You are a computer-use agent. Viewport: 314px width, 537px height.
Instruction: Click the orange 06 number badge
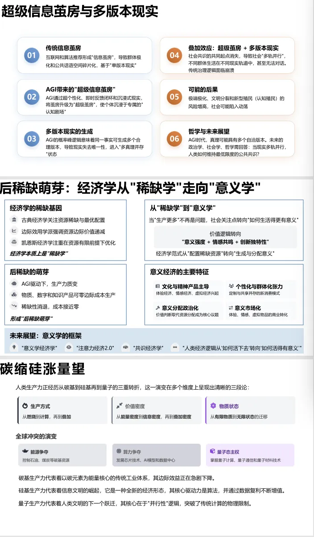174,139
